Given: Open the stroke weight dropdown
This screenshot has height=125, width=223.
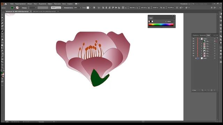Looking at the screenshot, I should (36, 8).
